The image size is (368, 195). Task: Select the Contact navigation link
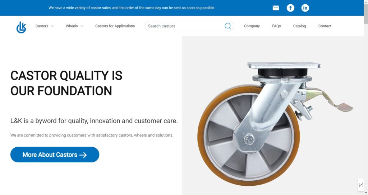(325, 26)
